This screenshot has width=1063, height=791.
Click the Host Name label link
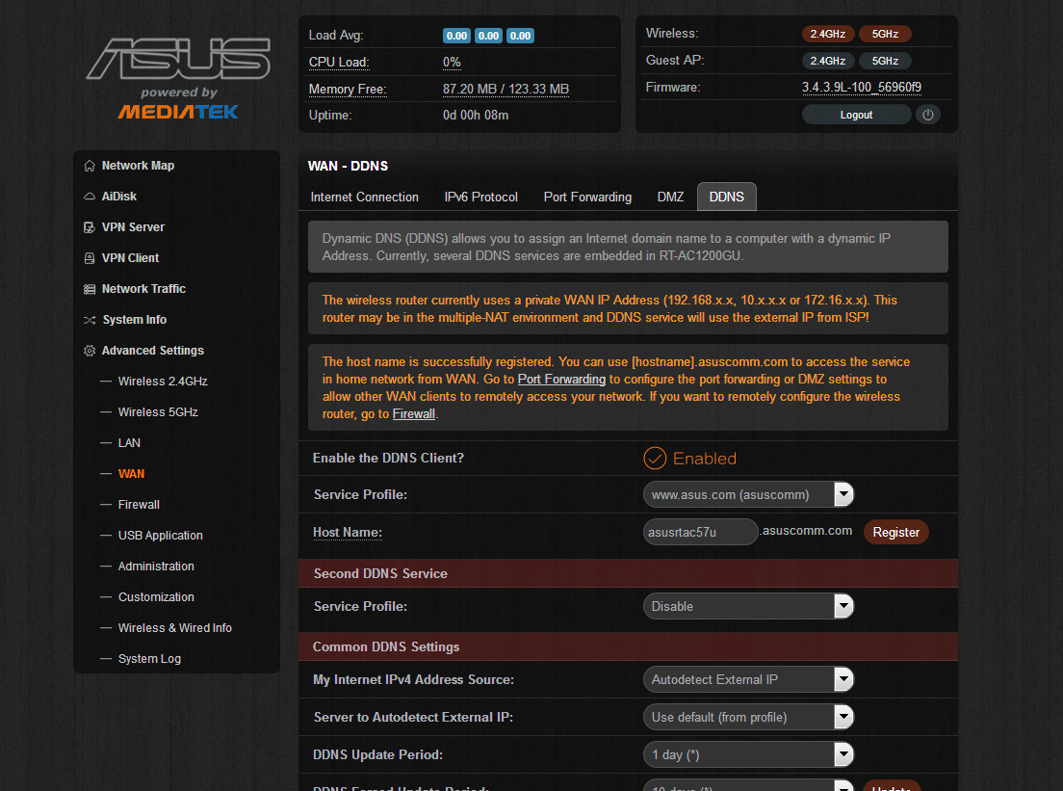347,533
